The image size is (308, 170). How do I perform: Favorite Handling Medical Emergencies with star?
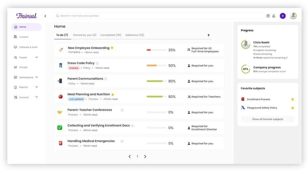[x=122, y=141]
